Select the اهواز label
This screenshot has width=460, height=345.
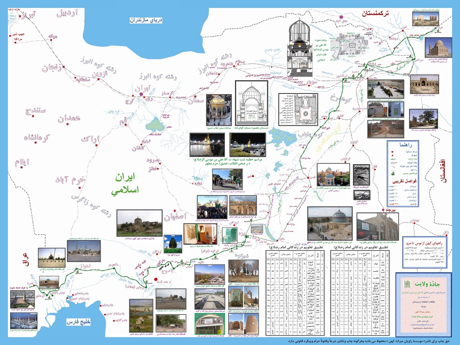(x=85, y=266)
